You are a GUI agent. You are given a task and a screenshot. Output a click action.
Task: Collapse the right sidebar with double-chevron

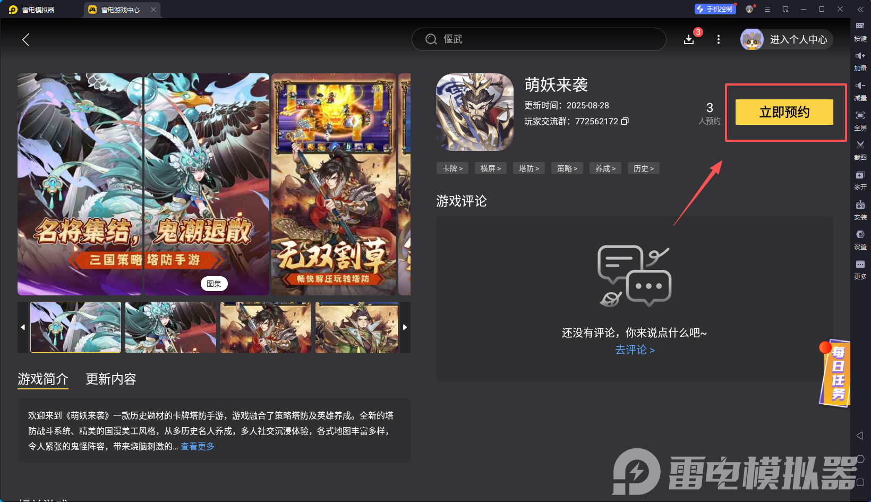click(860, 10)
